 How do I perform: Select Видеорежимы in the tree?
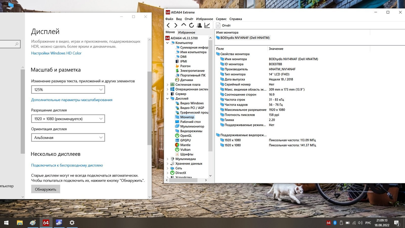click(191, 131)
